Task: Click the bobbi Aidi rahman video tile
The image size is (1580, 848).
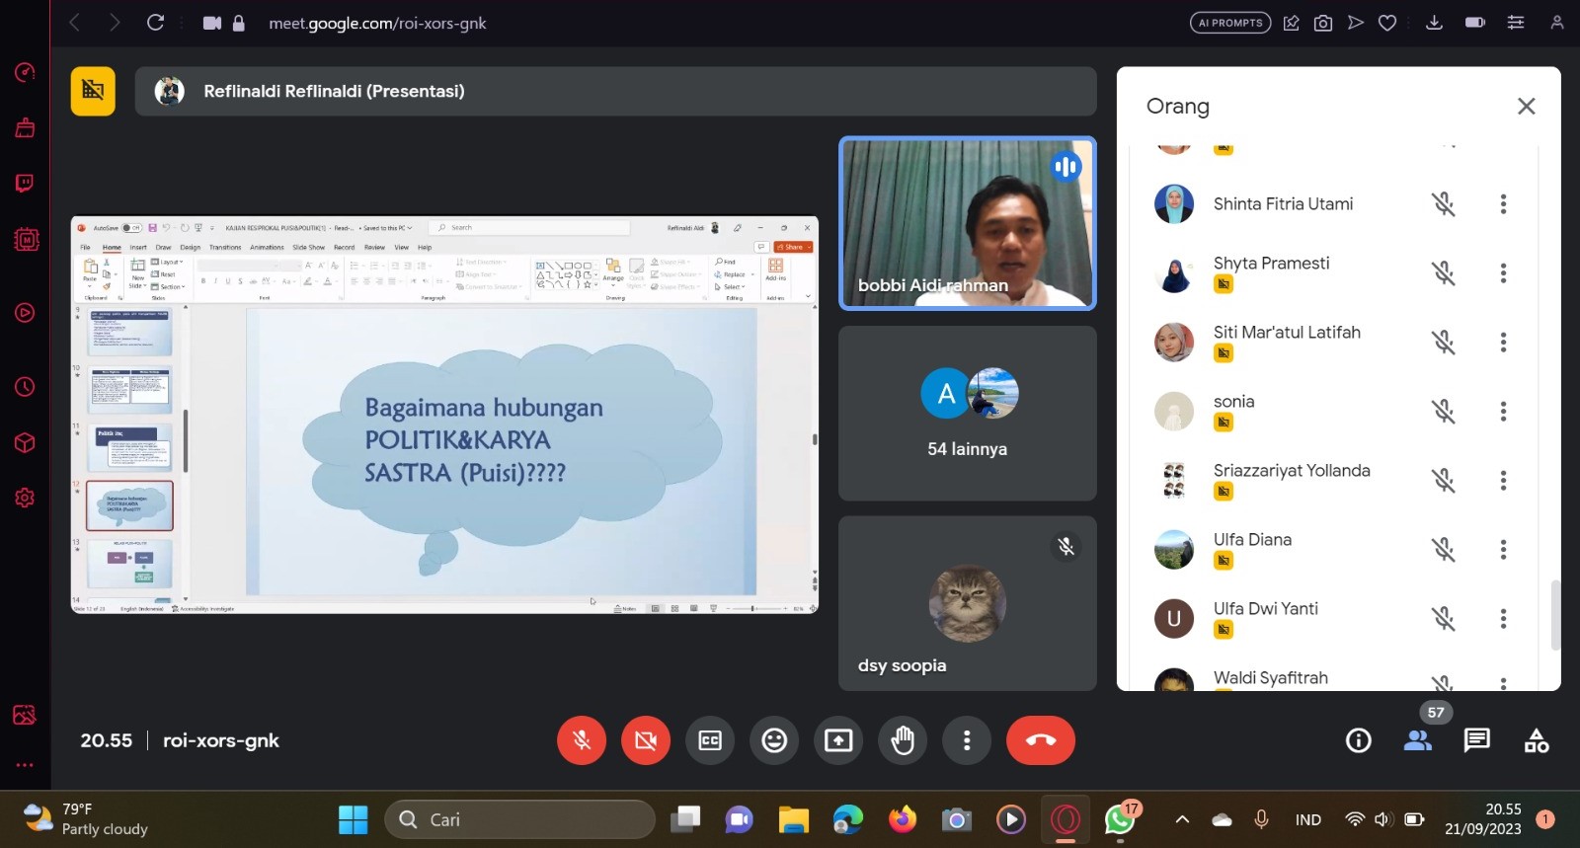Action: point(967,223)
